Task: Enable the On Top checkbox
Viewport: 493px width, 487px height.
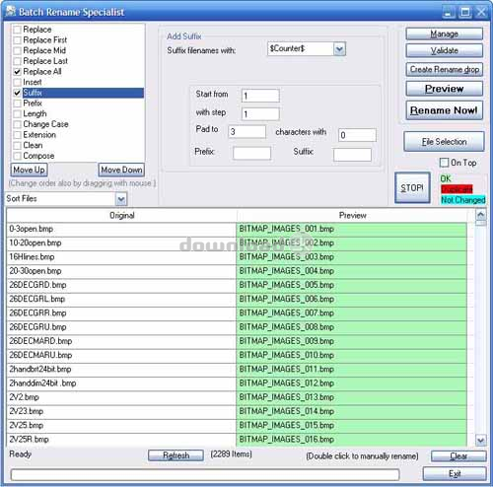Action: click(x=444, y=163)
